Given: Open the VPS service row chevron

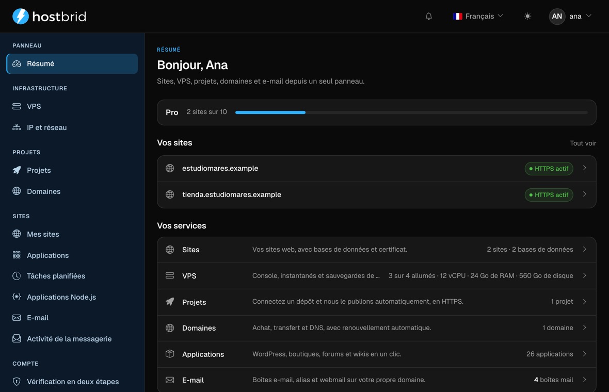Looking at the screenshot, I should pyautogui.click(x=585, y=275).
